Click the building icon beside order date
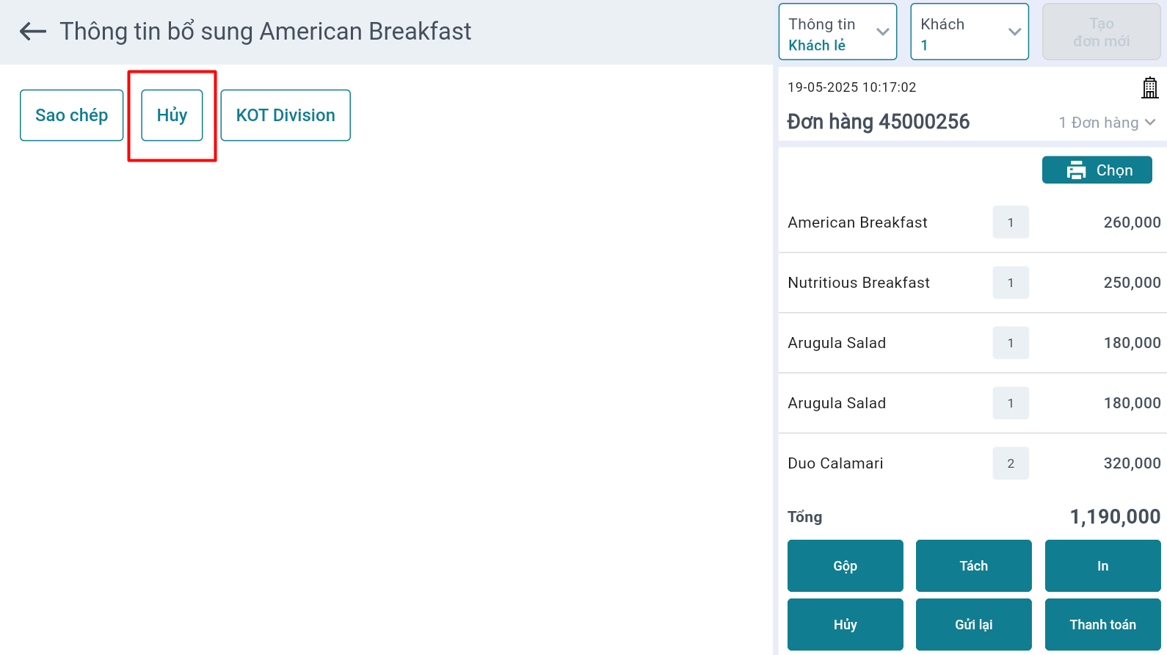The image size is (1167, 655). coord(1149,87)
